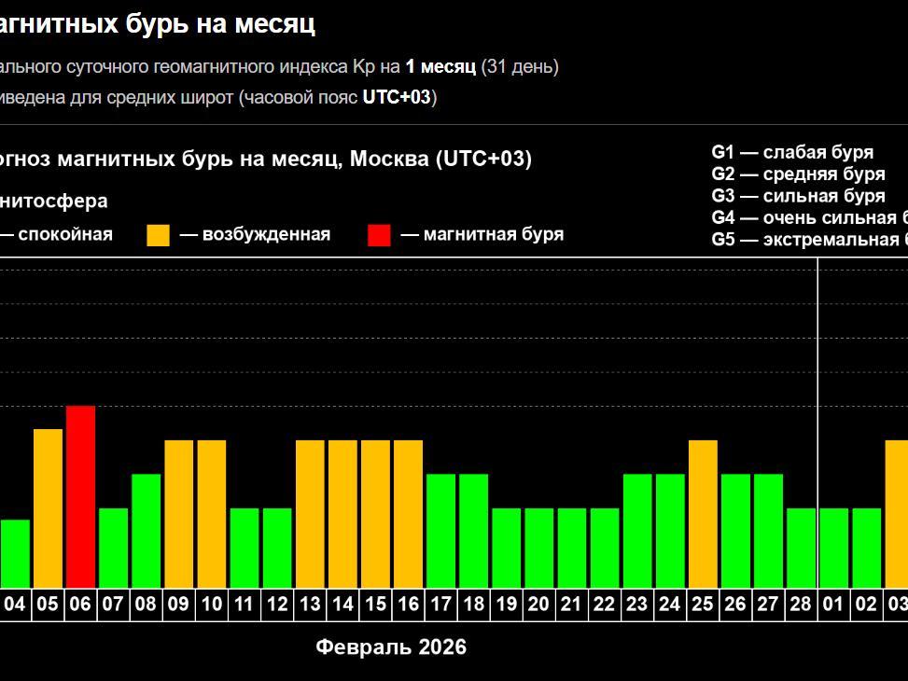The height and width of the screenshot is (681, 908).
Task: Click the orange bar above date 16
Action: (408, 514)
